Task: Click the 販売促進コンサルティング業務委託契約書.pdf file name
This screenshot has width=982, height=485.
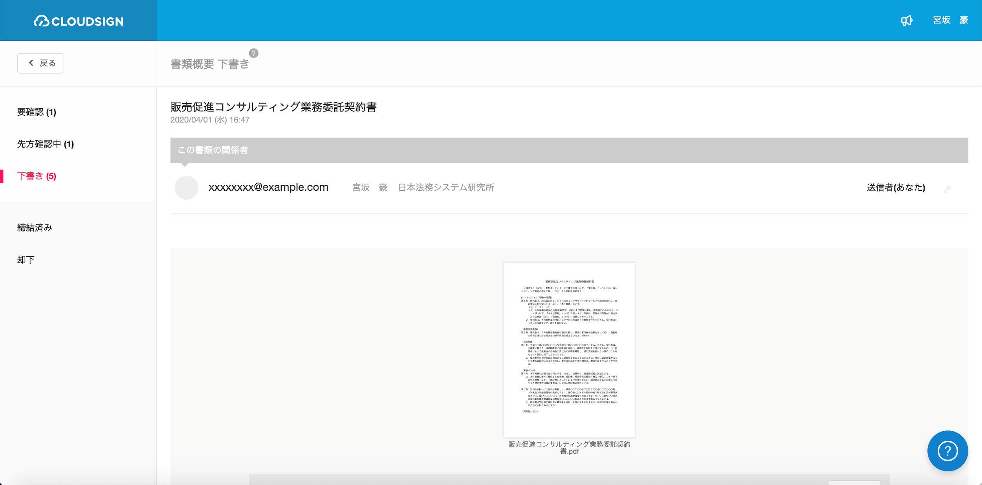Action: [569, 447]
